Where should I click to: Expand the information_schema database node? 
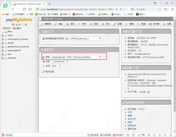point(2,39)
